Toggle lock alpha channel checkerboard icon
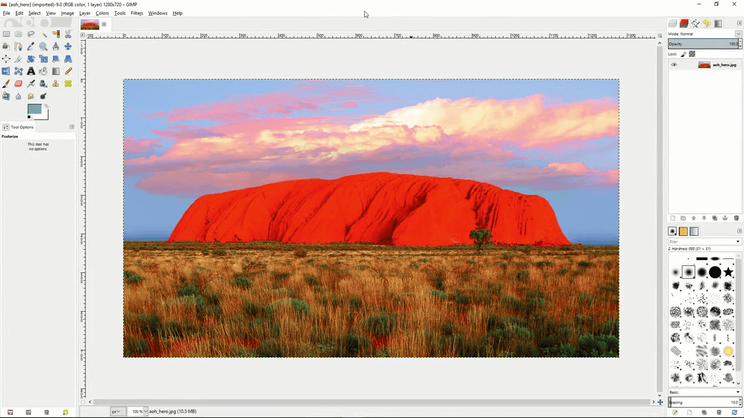 (692, 54)
